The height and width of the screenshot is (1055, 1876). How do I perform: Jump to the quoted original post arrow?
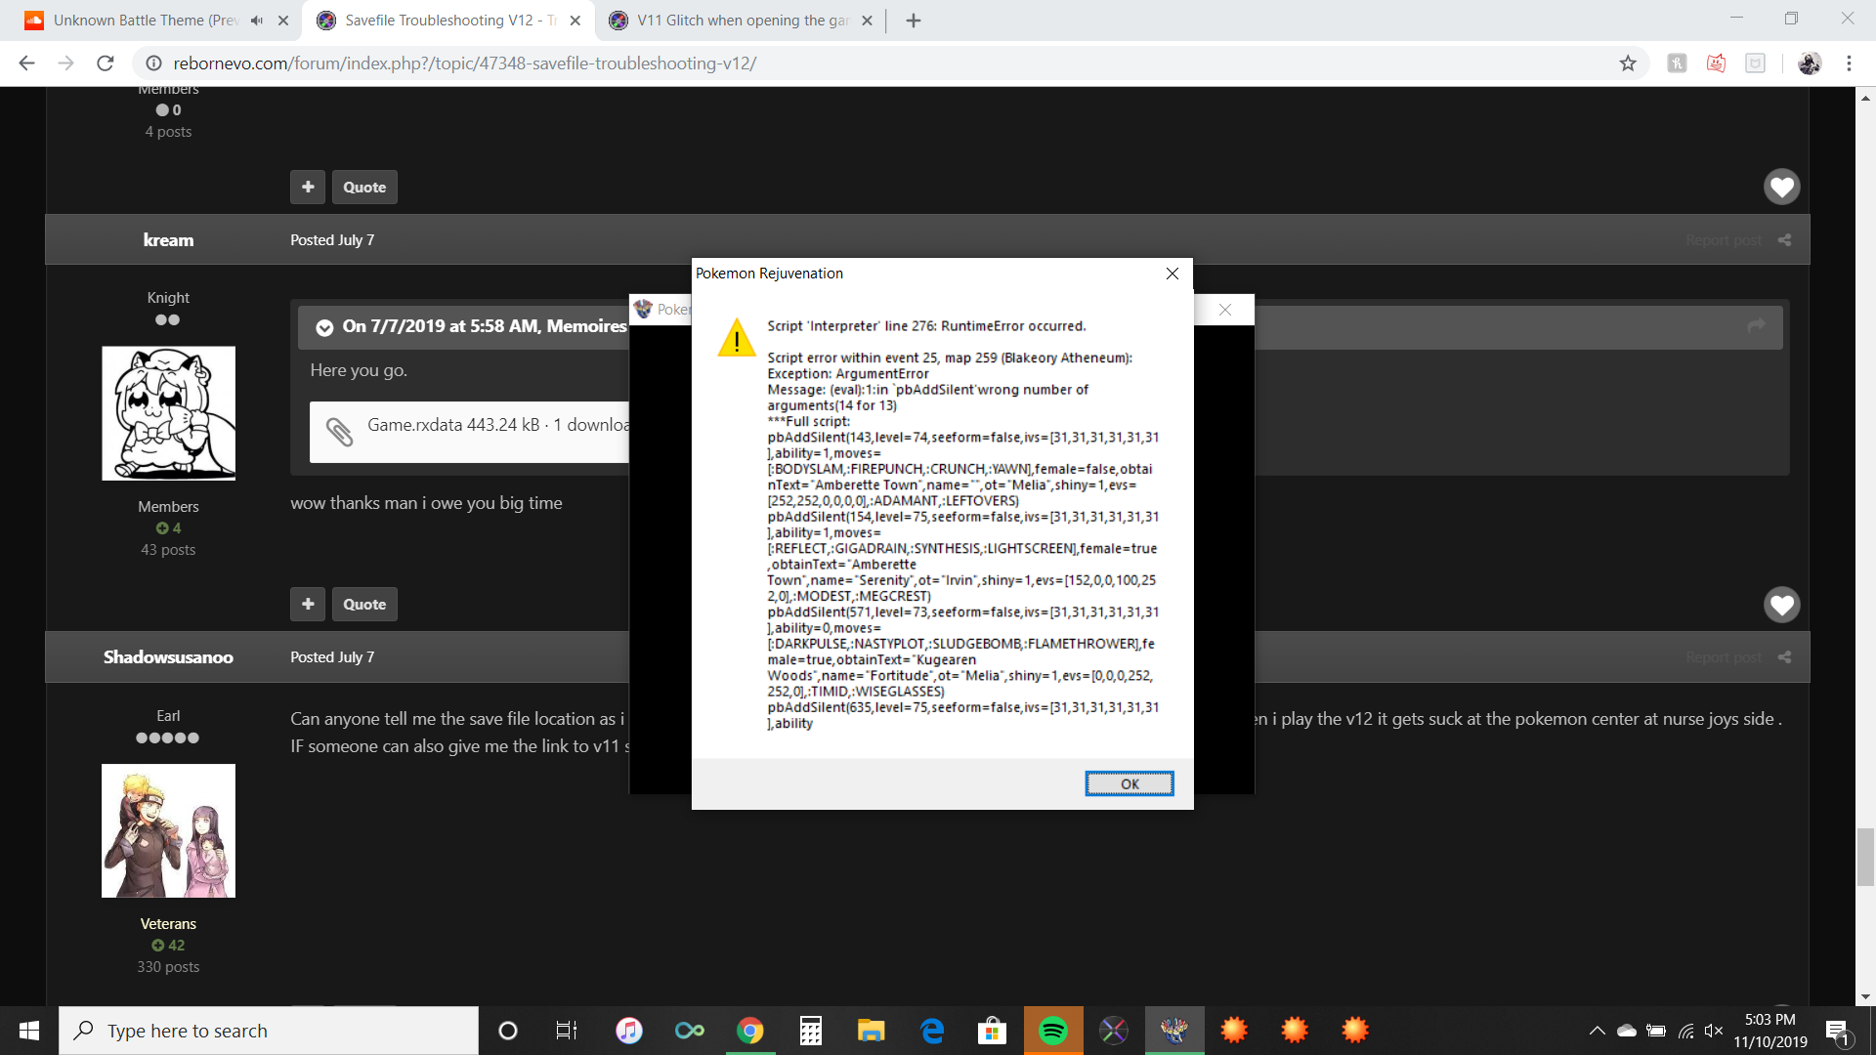pos(1756,325)
